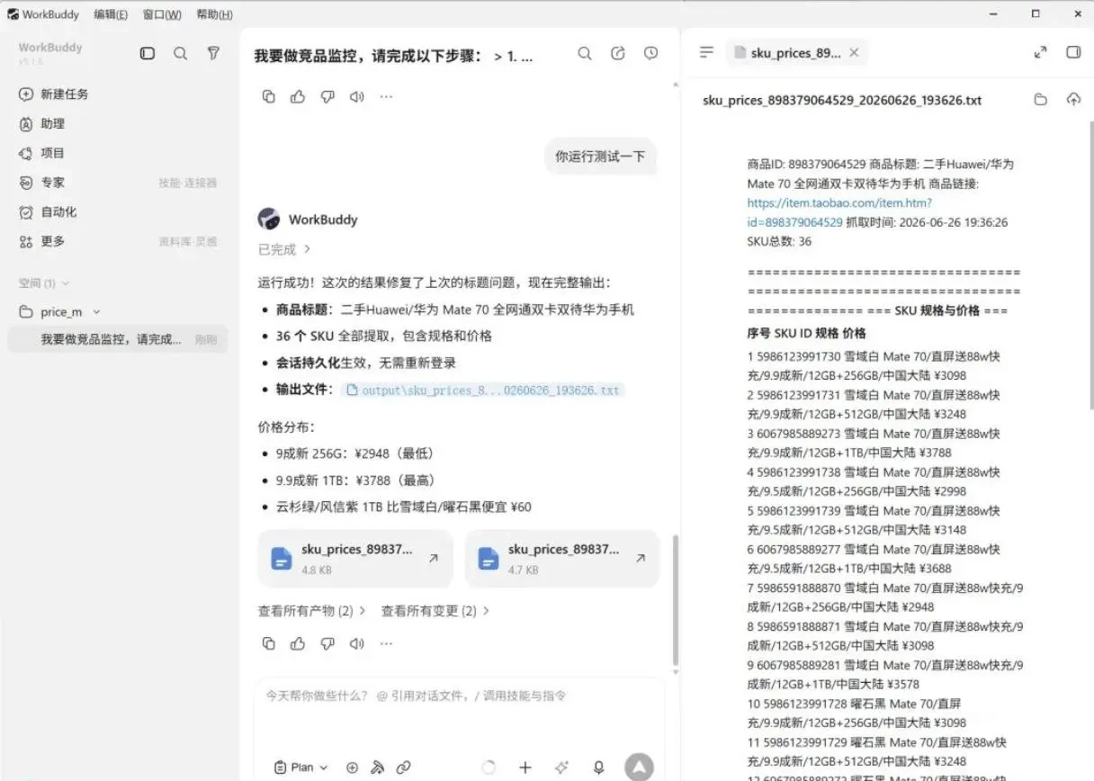The image size is (1094, 781).
Task: Dislike the message above 你运行测试一下
Action: [x=327, y=97]
